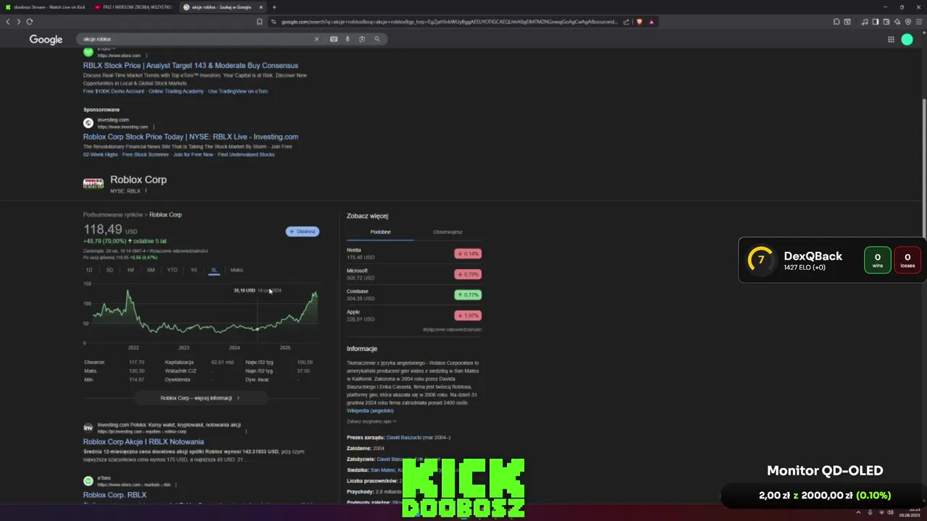The height and width of the screenshot is (521, 927).
Task: Open the Nvidia stock row
Action: tap(414, 253)
